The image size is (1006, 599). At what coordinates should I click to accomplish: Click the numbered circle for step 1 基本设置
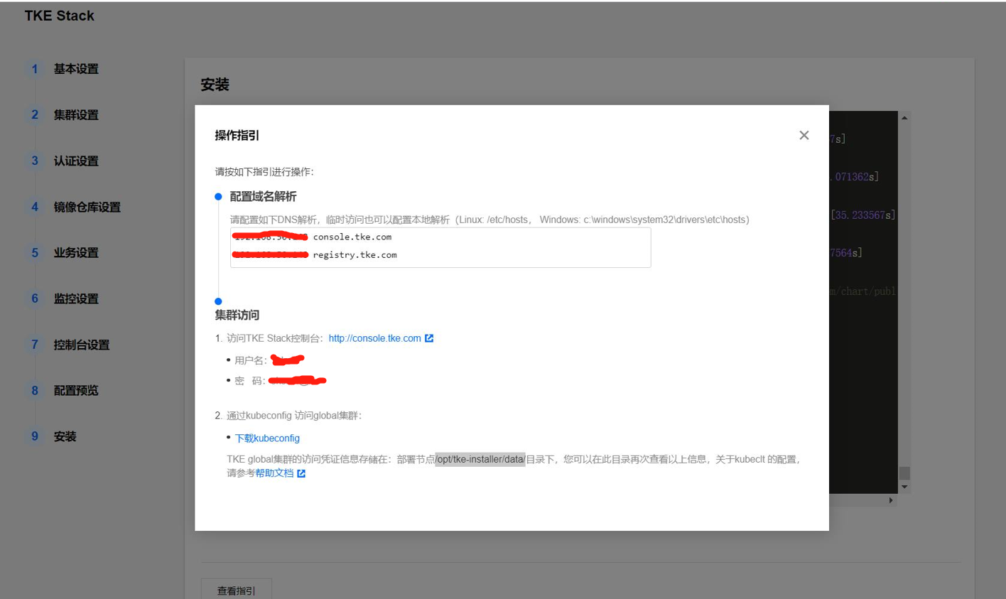pos(34,69)
